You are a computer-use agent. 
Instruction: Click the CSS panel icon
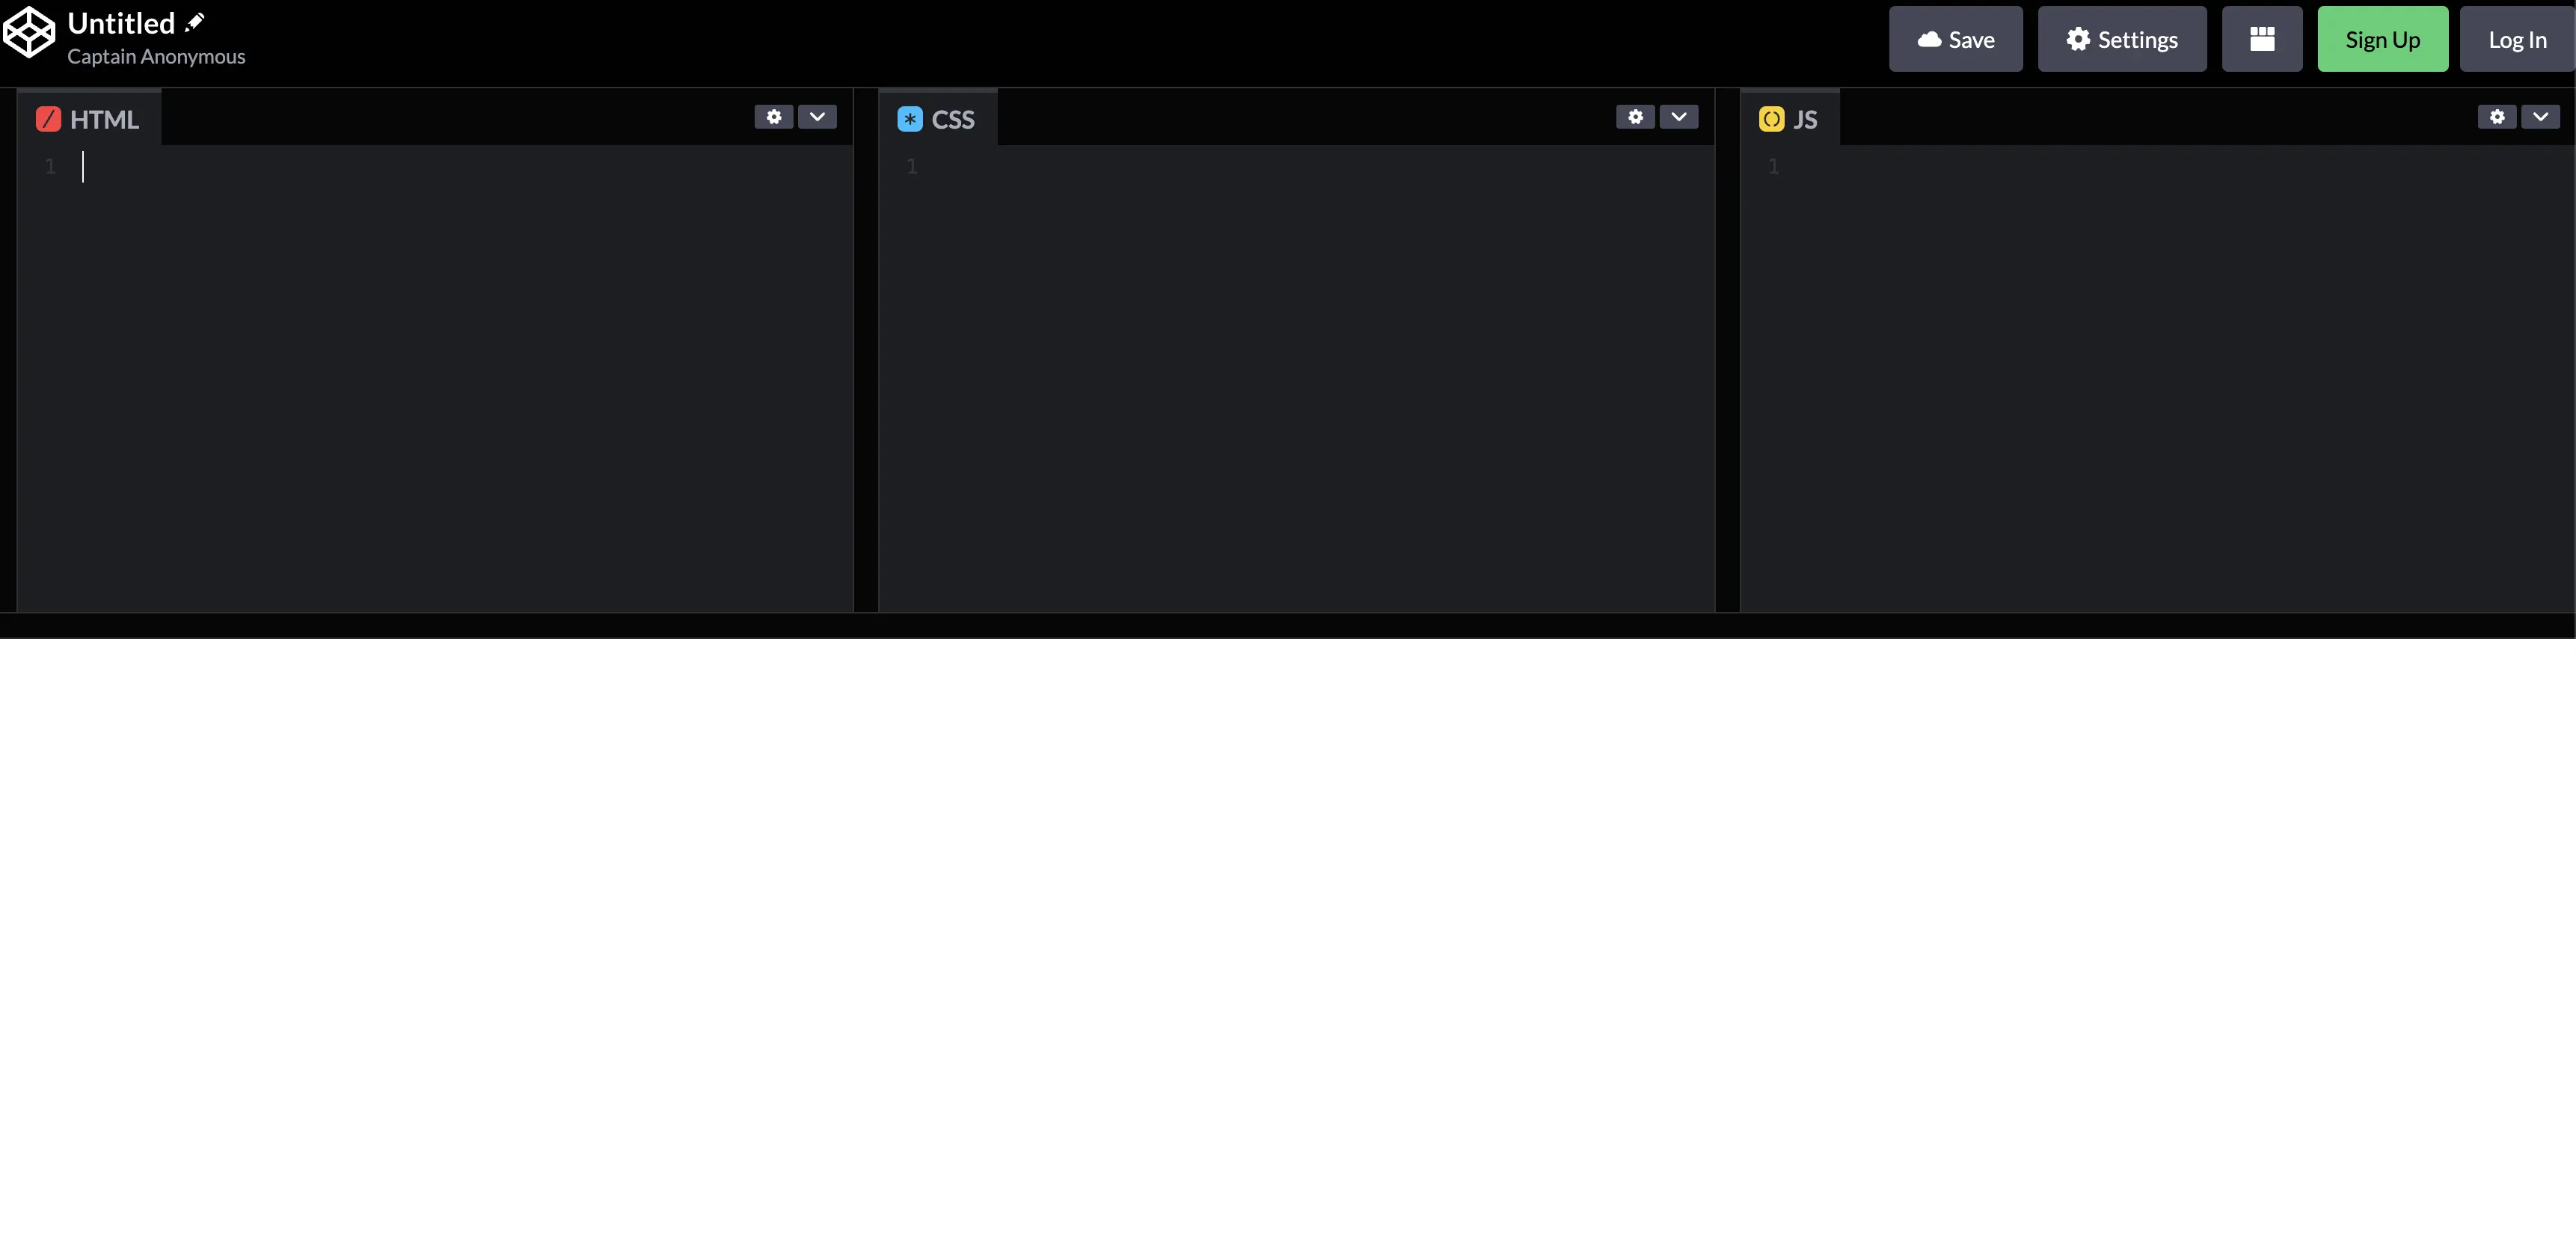pos(909,117)
